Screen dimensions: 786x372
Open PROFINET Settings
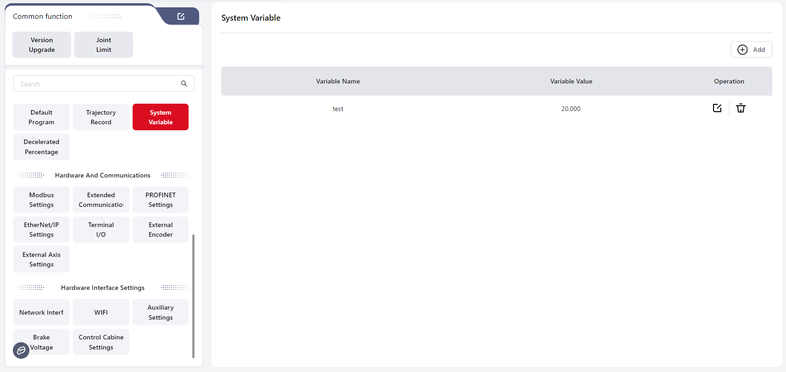(161, 200)
